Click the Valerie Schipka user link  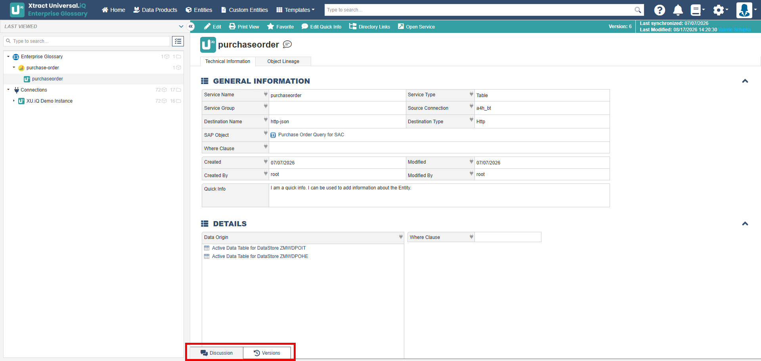tap(734, 30)
